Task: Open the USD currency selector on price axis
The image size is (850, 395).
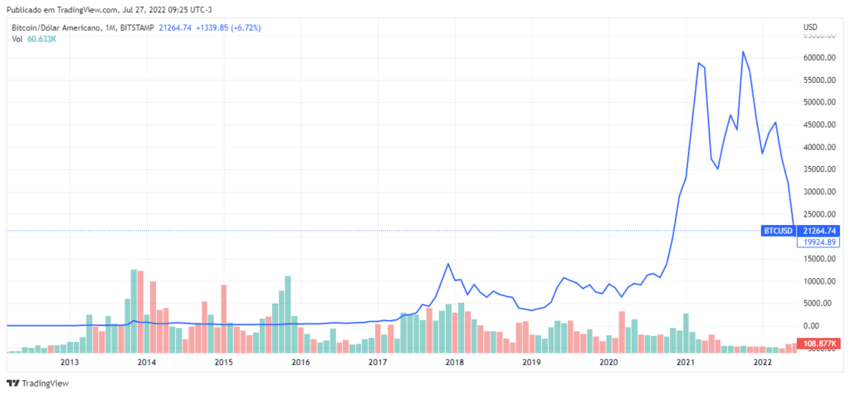Action: pos(810,27)
